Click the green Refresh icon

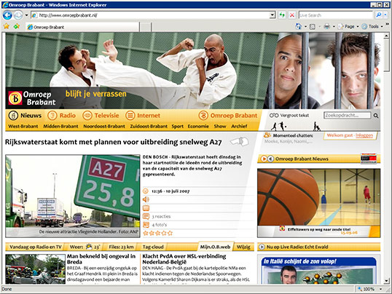(x=282, y=15)
